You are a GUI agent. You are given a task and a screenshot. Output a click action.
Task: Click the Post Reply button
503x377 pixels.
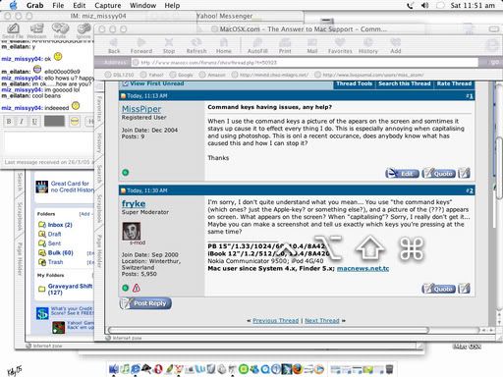[145, 303]
